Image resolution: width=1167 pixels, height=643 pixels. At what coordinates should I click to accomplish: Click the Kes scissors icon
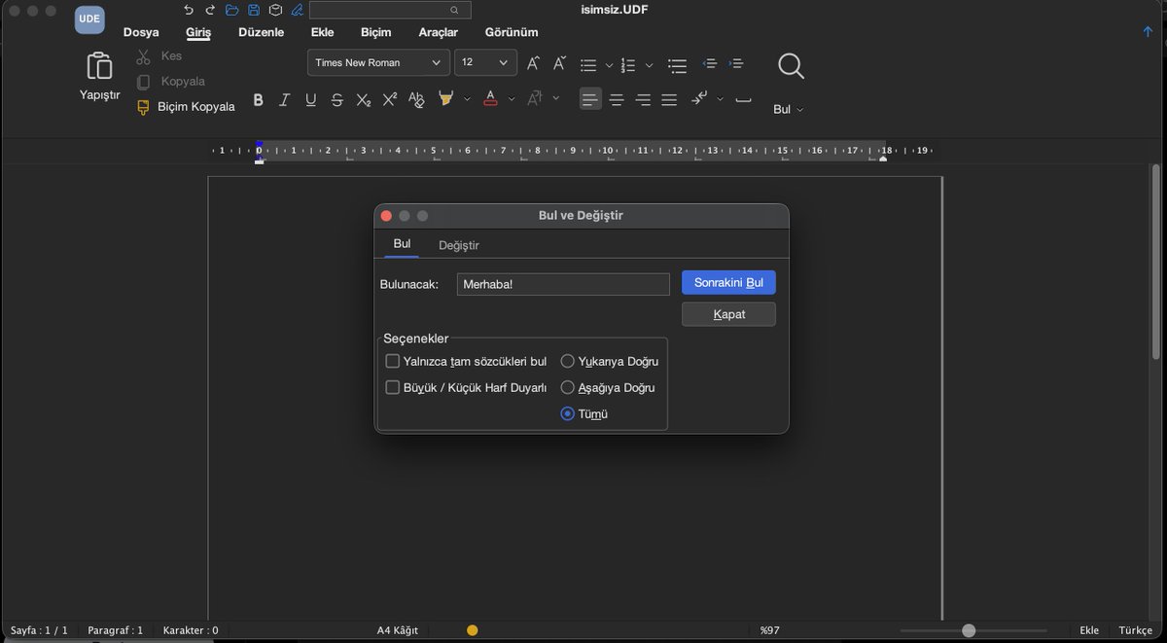144,56
